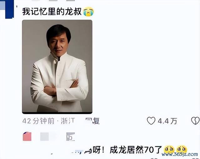This screenshot has width=200, height=159.
Task: Open the photo of man in white suit
Action: tap(57, 67)
